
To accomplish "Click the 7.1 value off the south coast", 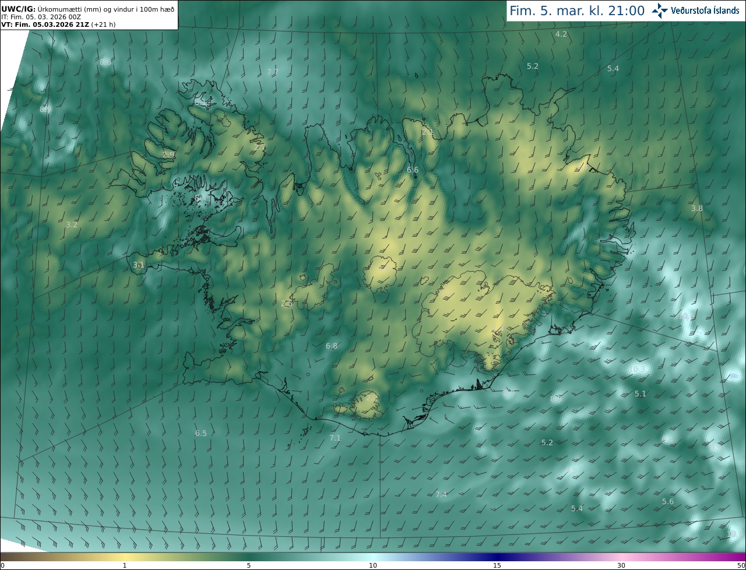I will pos(335,438).
